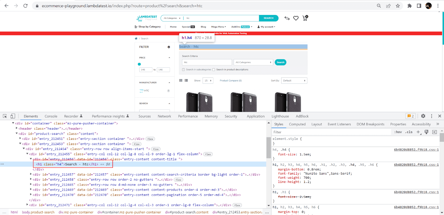Open the Mega Menu dropdown
Viewport: 444px width, 215px height.
coord(219,27)
